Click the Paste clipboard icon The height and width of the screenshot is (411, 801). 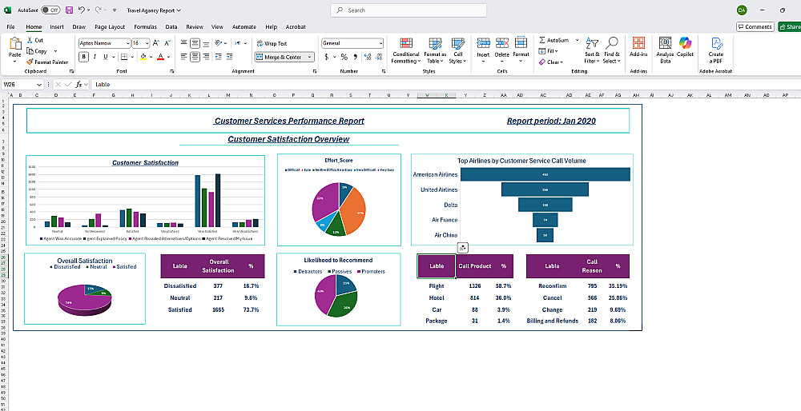15,44
